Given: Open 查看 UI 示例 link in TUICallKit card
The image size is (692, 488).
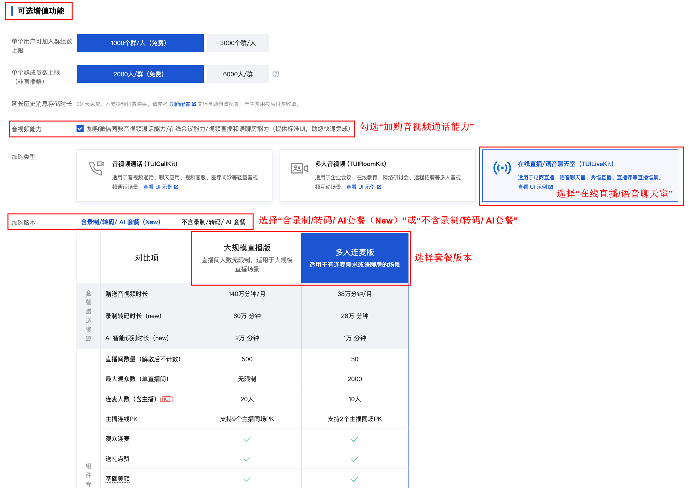Looking at the screenshot, I should (x=161, y=187).
